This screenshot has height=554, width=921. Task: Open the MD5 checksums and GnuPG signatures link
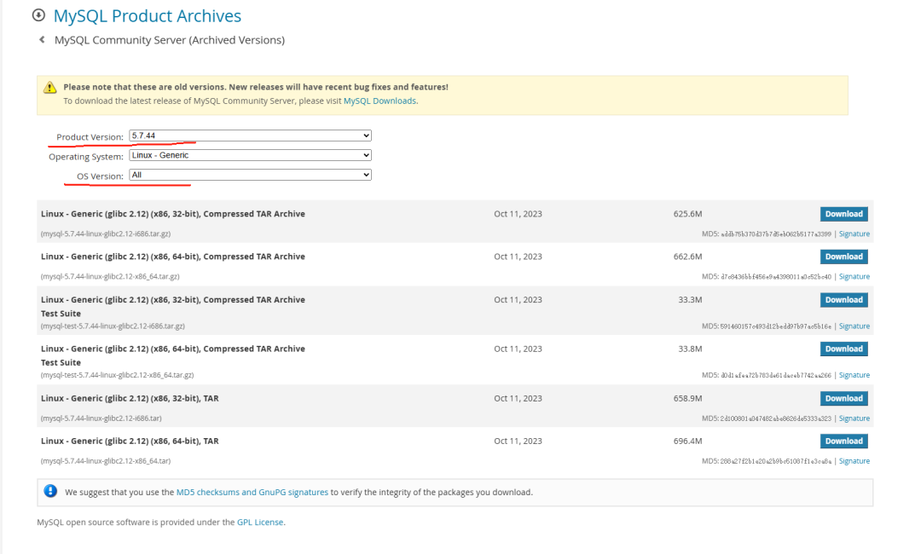(252, 492)
